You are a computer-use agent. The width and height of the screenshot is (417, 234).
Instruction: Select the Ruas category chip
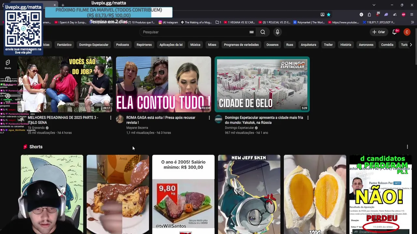coord(290,45)
